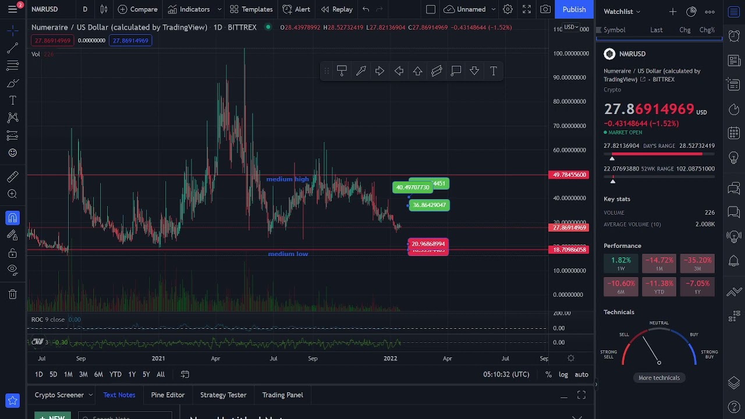Select the crosshair cursor tool
745x419 pixels.
tap(12, 30)
